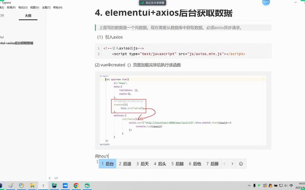Viewport: 305px width, 190px height.
Task: Toggle source code mode icon
Action: coord(56,178)
